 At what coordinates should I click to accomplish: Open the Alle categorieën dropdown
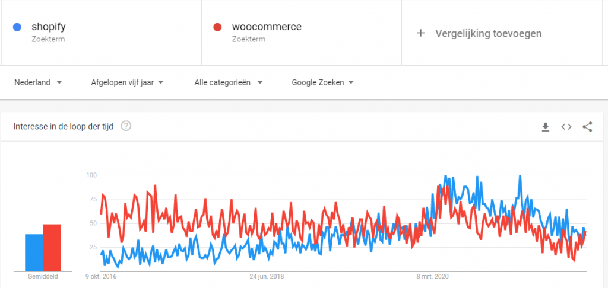228,82
